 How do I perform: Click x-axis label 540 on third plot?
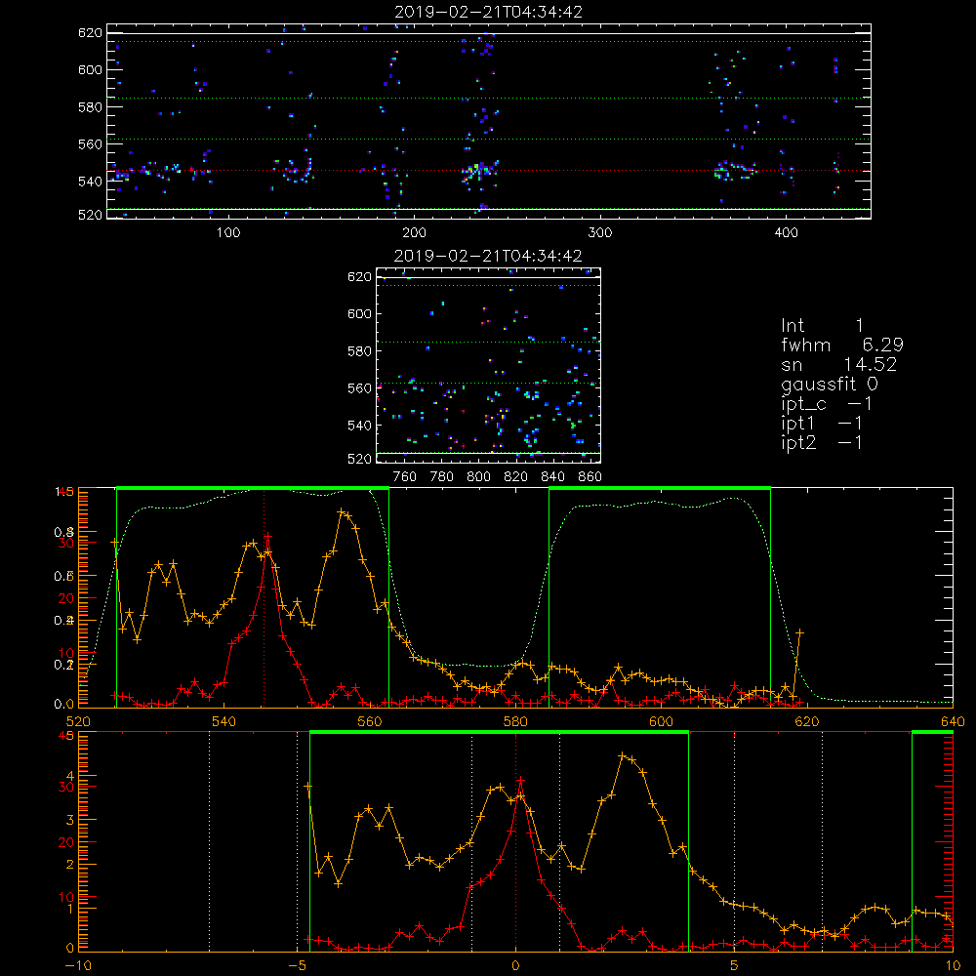[x=224, y=721]
